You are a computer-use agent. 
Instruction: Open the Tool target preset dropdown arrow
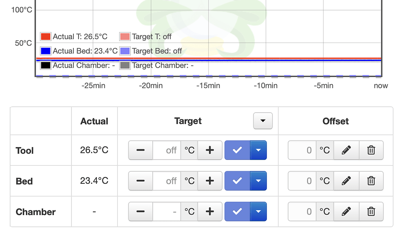[x=257, y=150]
